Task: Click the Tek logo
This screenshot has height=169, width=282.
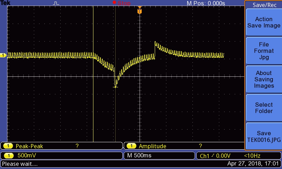Action: tap(5, 3)
